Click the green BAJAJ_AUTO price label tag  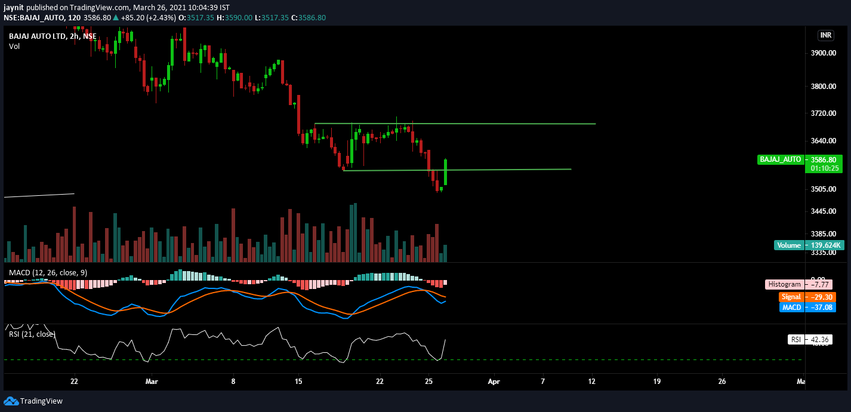[x=779, y=159]
